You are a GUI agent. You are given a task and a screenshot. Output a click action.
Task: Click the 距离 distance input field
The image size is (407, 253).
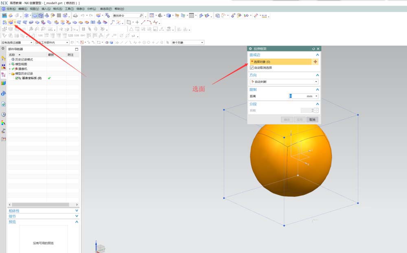point(297,96)
